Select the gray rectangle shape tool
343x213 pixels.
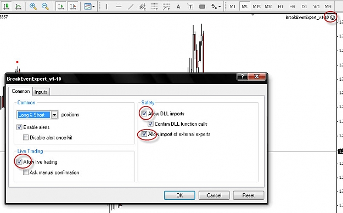202,7
